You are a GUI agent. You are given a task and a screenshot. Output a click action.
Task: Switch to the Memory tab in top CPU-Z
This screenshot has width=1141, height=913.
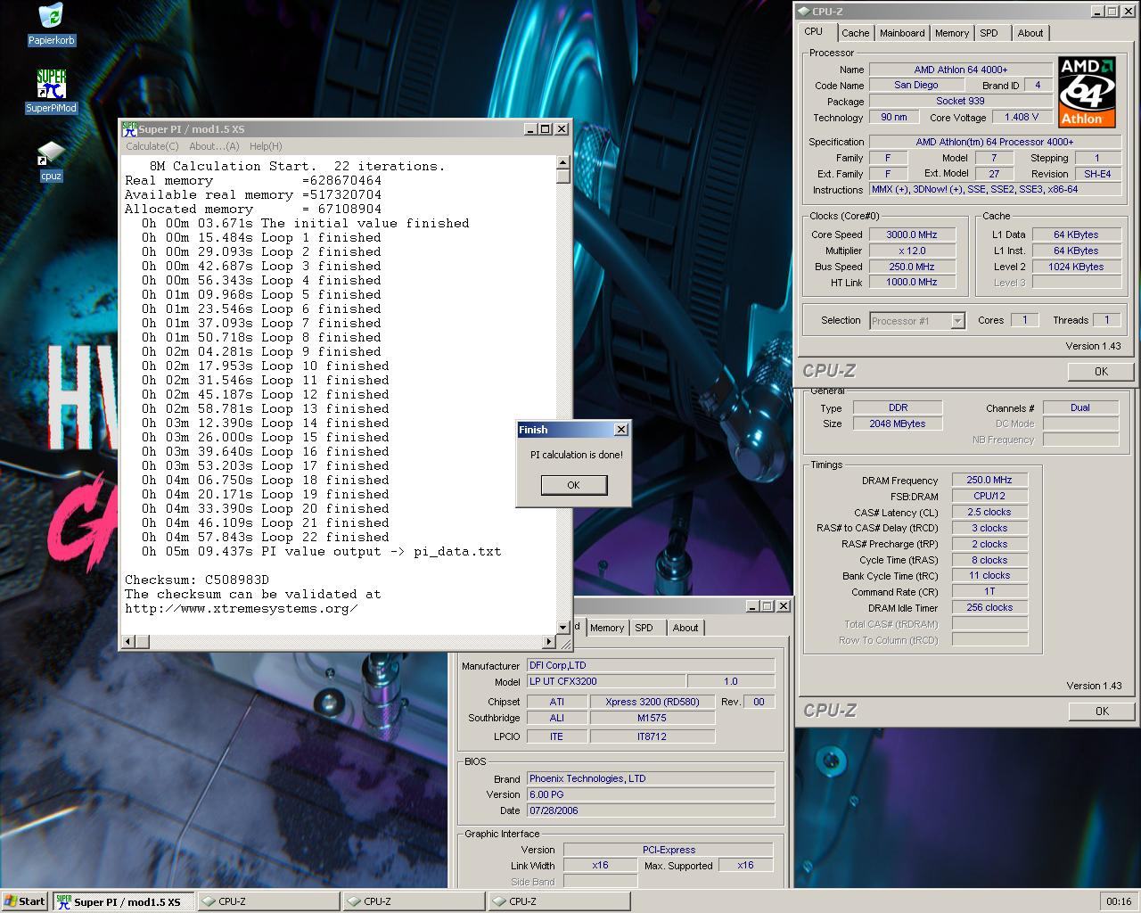(952, 33)
